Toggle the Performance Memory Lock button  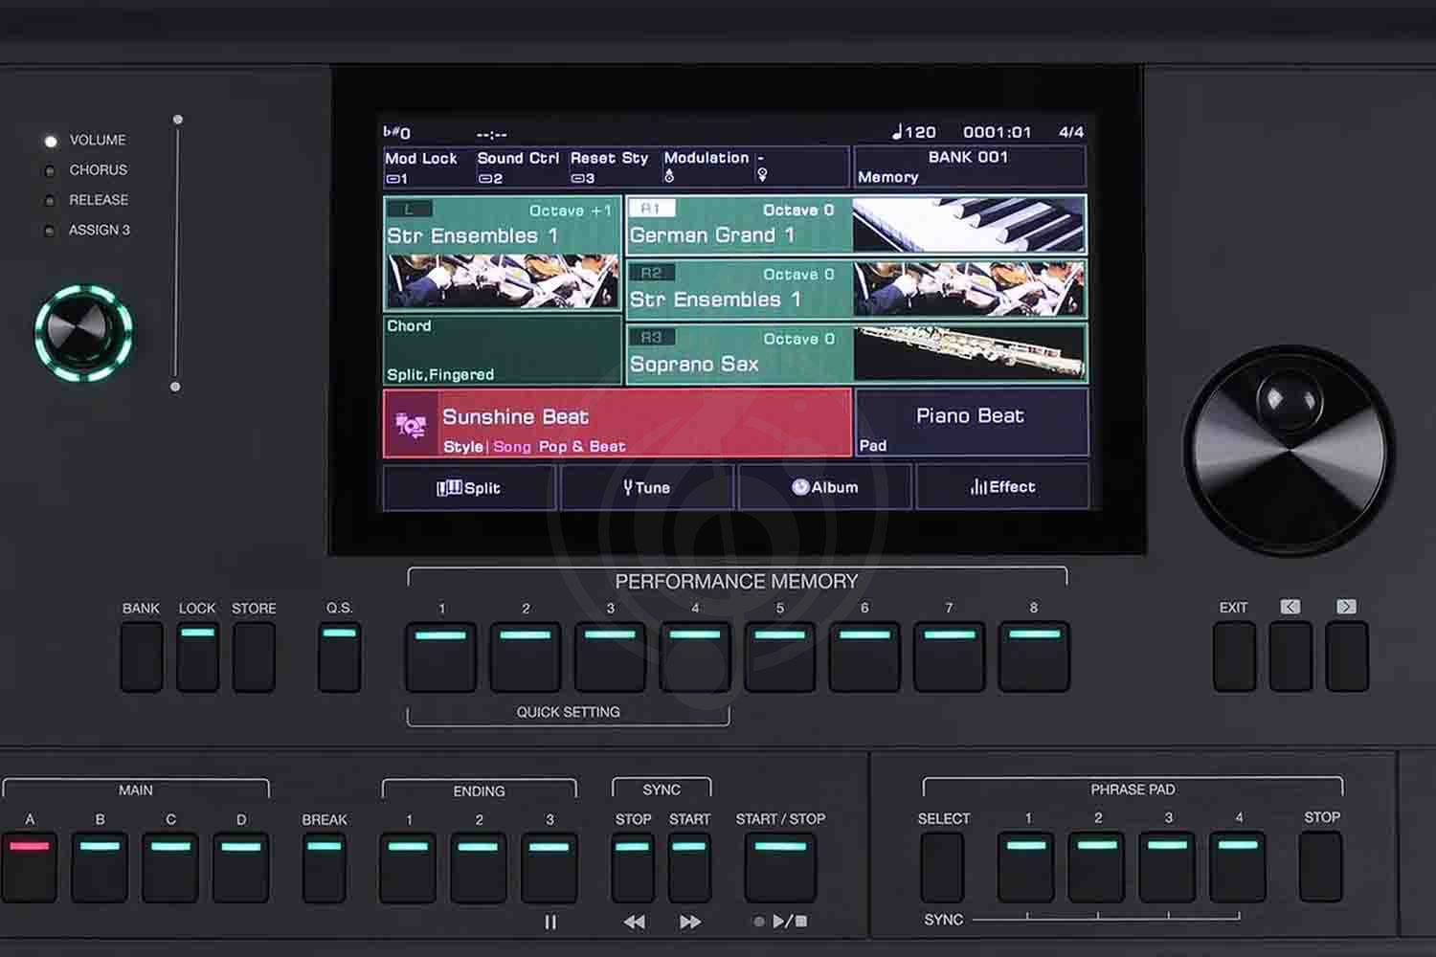click(197, 656)
